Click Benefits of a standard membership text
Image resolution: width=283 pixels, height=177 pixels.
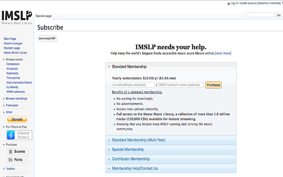point(137,92)
